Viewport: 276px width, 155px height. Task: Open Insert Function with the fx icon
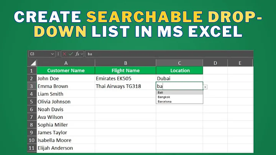77,54
